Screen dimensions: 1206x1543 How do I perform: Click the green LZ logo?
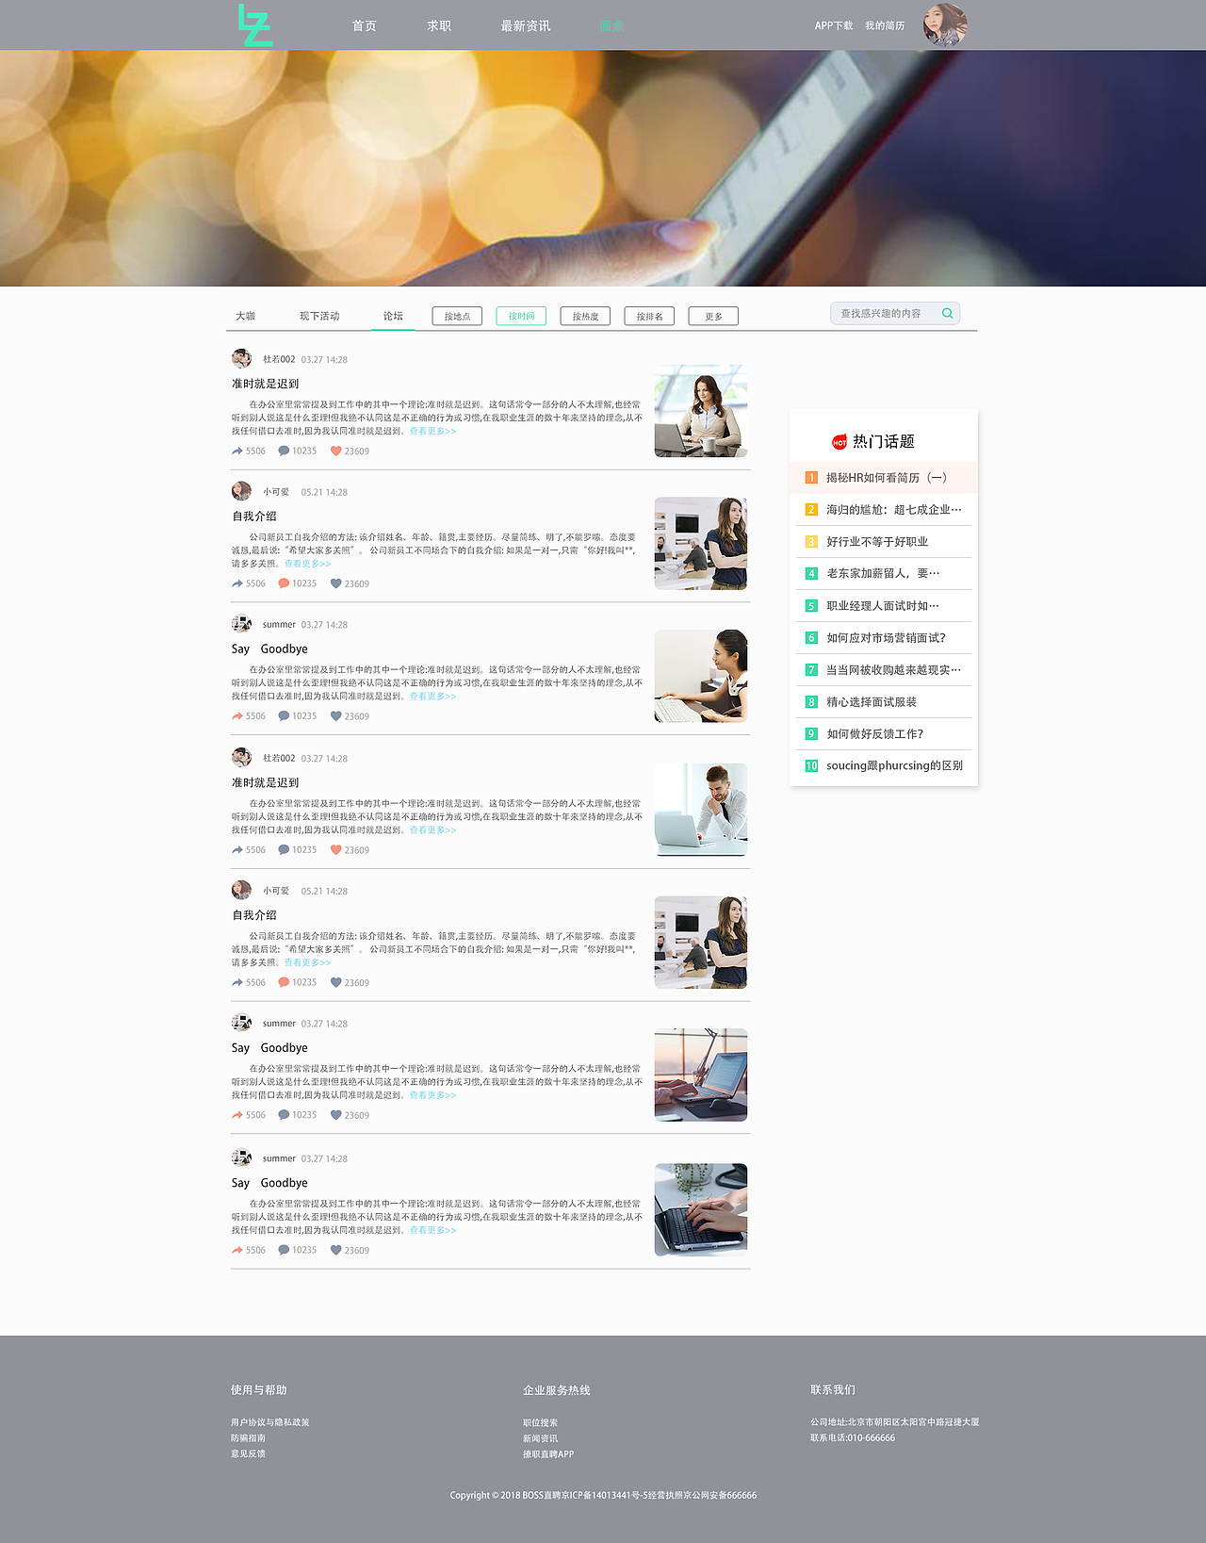click(x=255, y=25)
